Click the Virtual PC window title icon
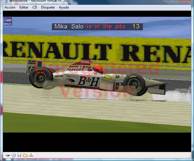The height and width of the screenshot is (161, 194). [5, 1]
